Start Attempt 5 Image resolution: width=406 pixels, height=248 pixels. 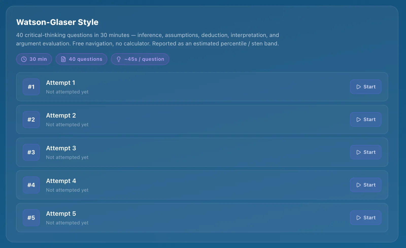366,218
